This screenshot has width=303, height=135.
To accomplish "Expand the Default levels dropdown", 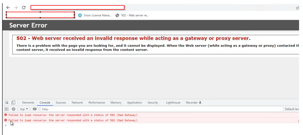I will [292, 109].
